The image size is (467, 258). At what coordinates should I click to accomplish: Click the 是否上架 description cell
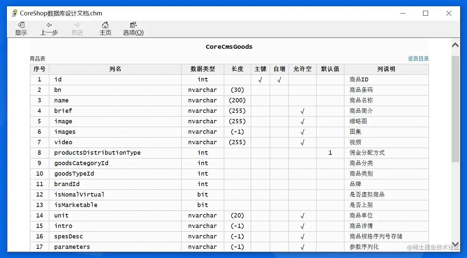386,205
